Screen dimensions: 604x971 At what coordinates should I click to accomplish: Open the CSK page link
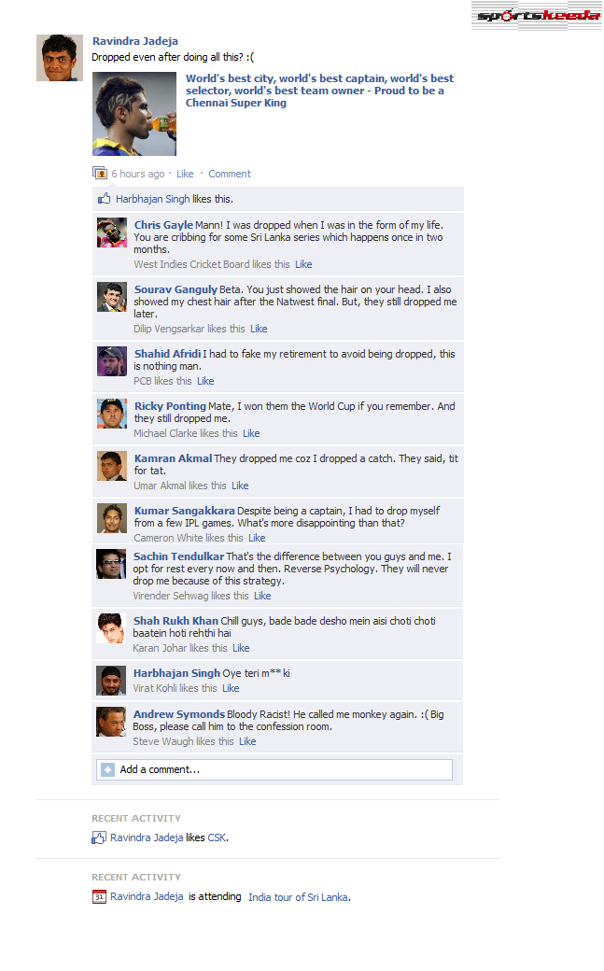[217, 837]
